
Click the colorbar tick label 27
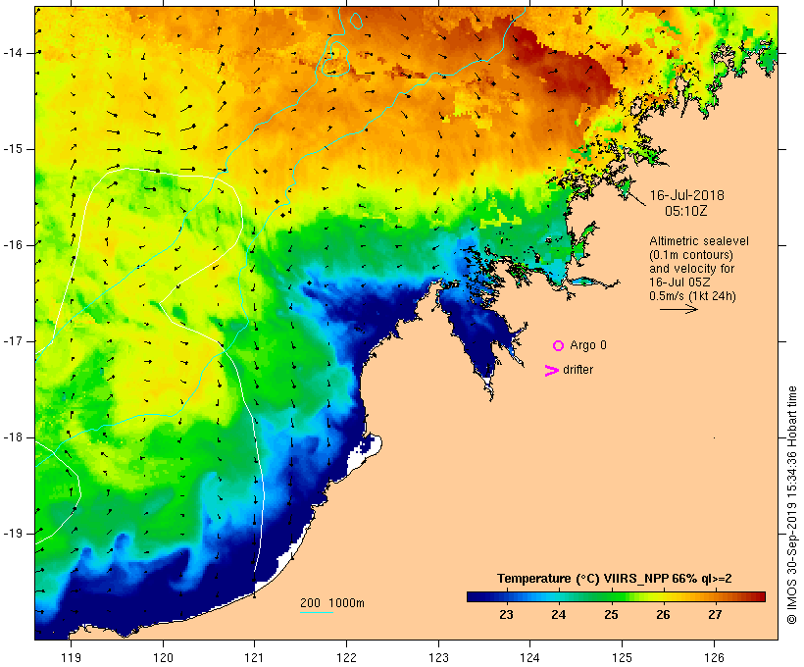716,615
